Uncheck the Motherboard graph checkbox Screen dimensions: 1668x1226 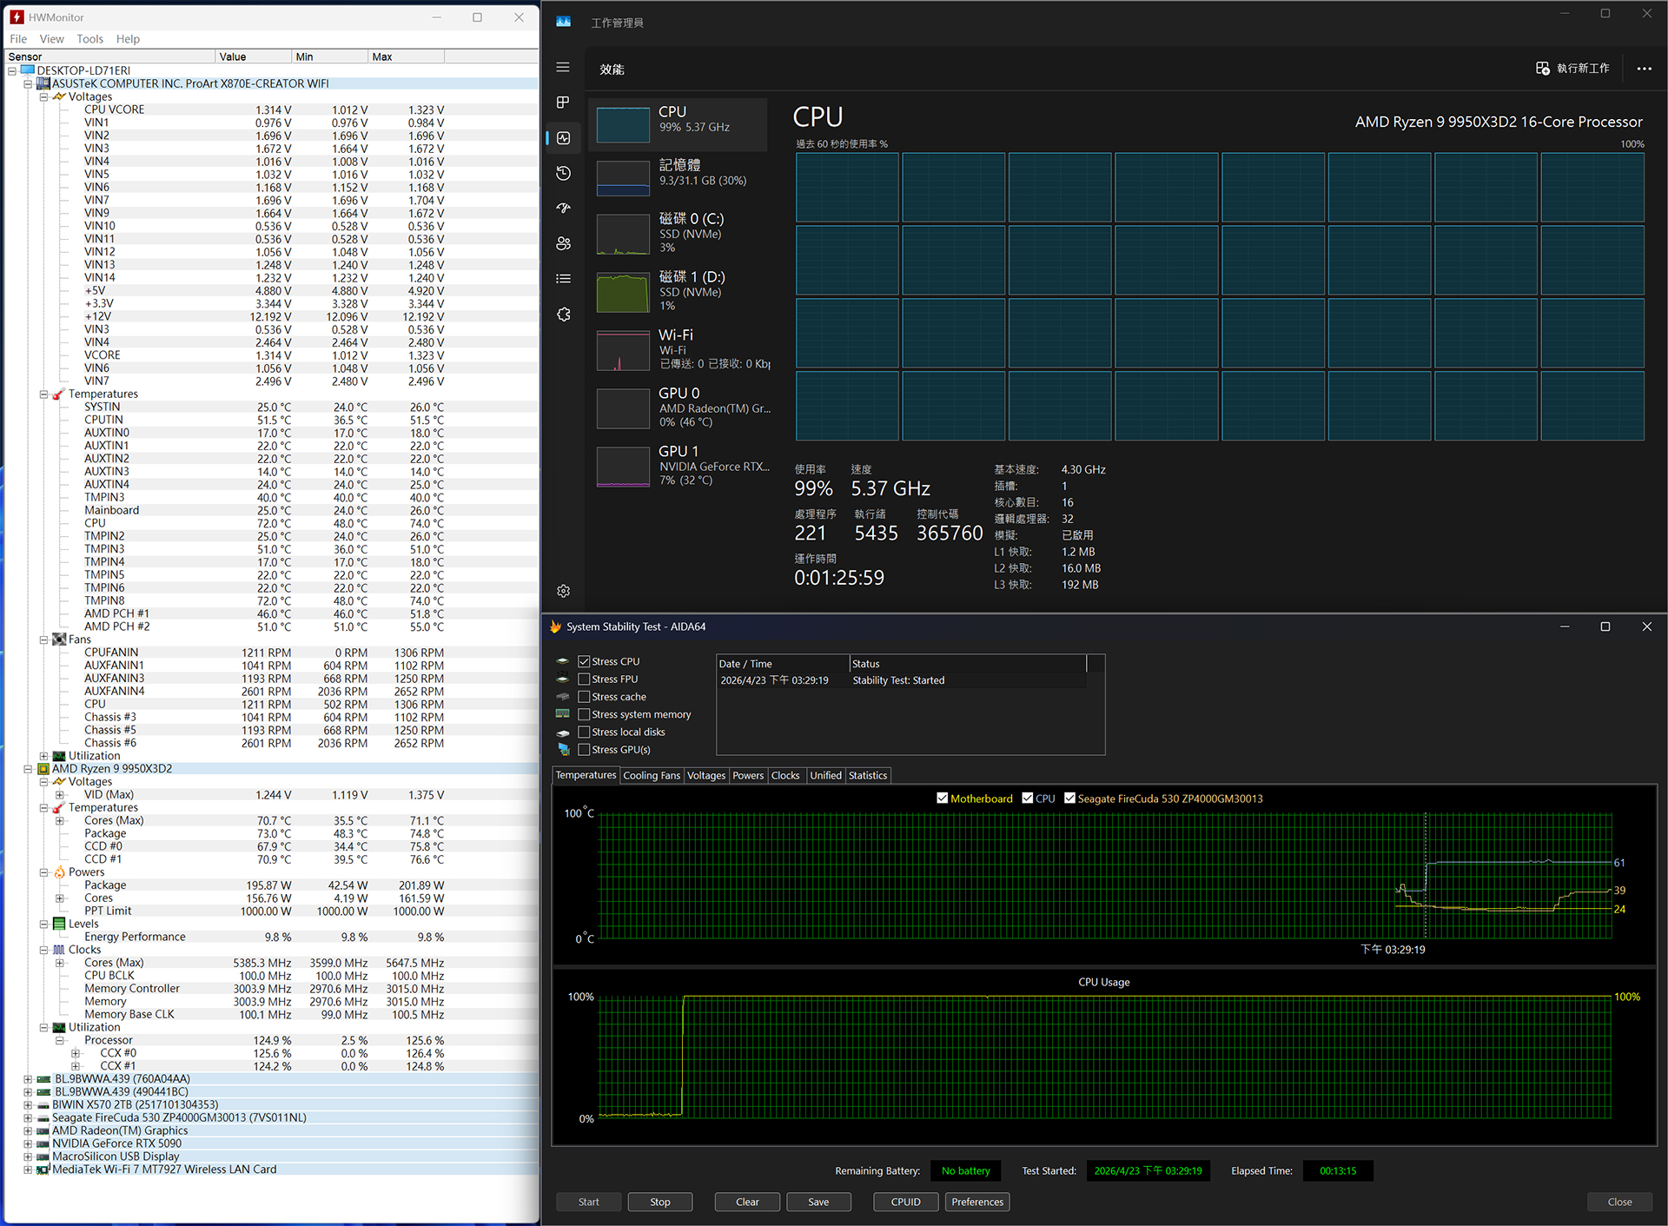(x=942, y=799)
